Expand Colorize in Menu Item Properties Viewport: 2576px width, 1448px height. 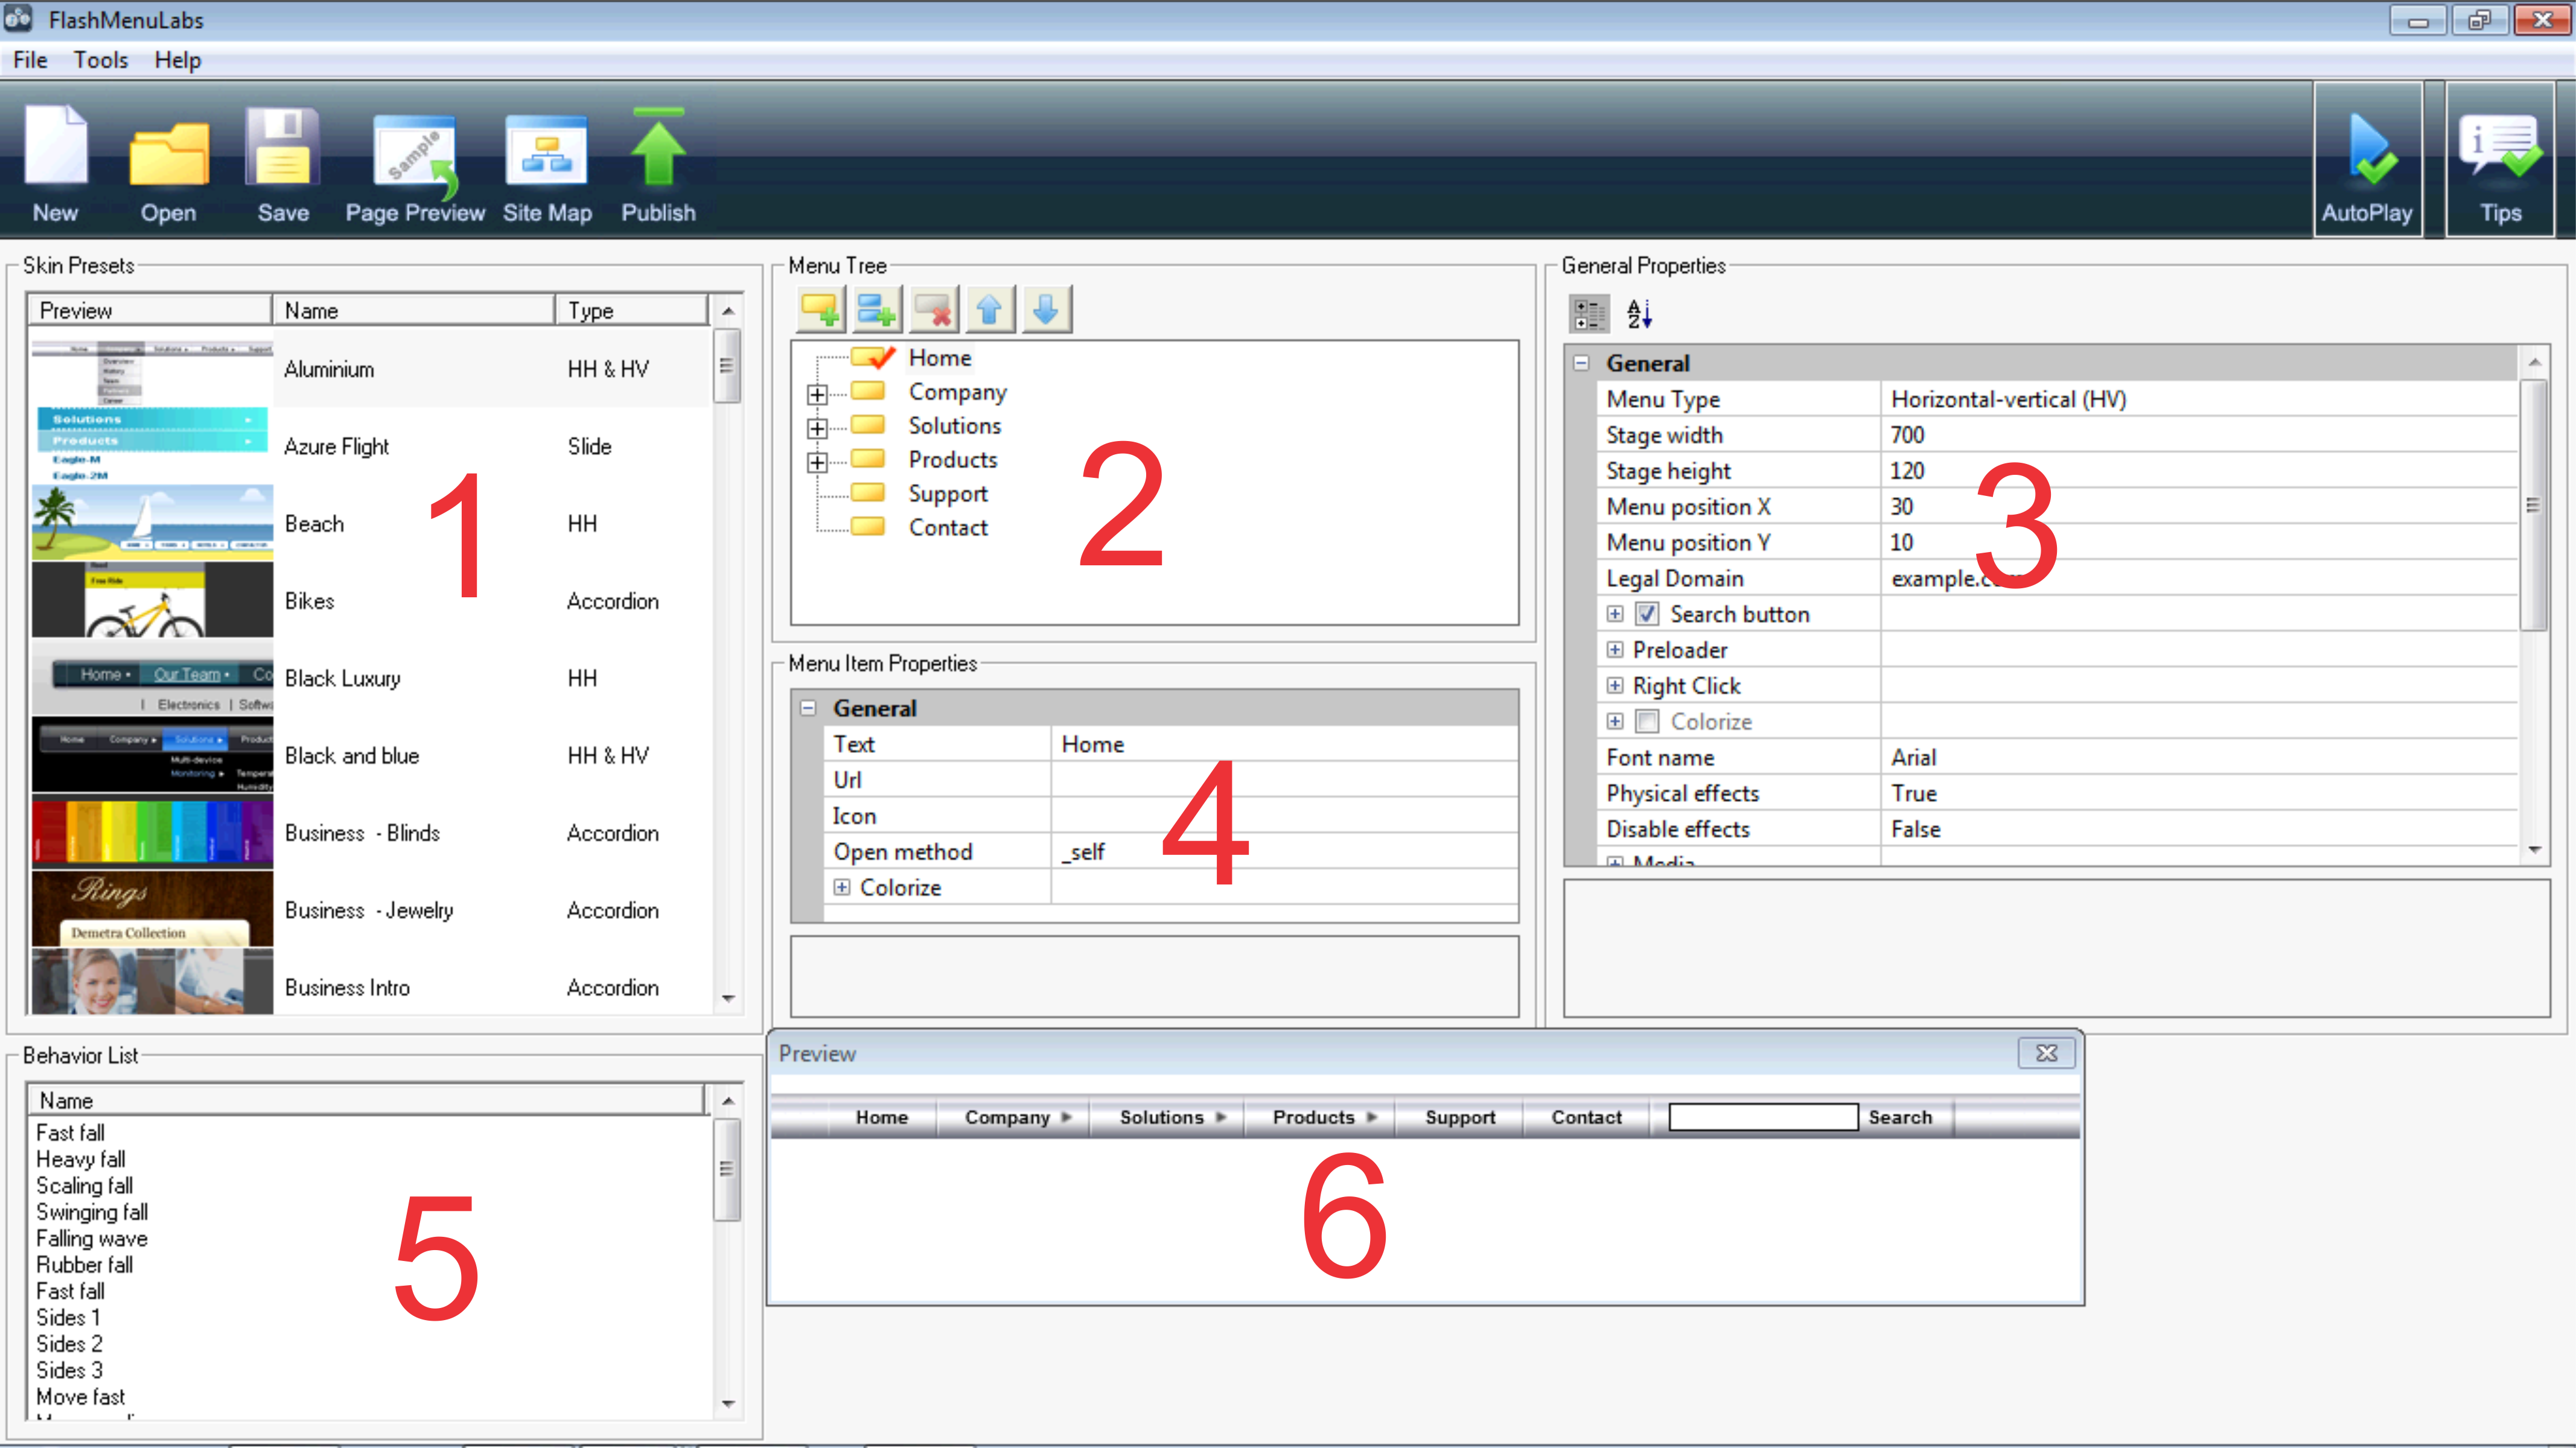(842, 888)
